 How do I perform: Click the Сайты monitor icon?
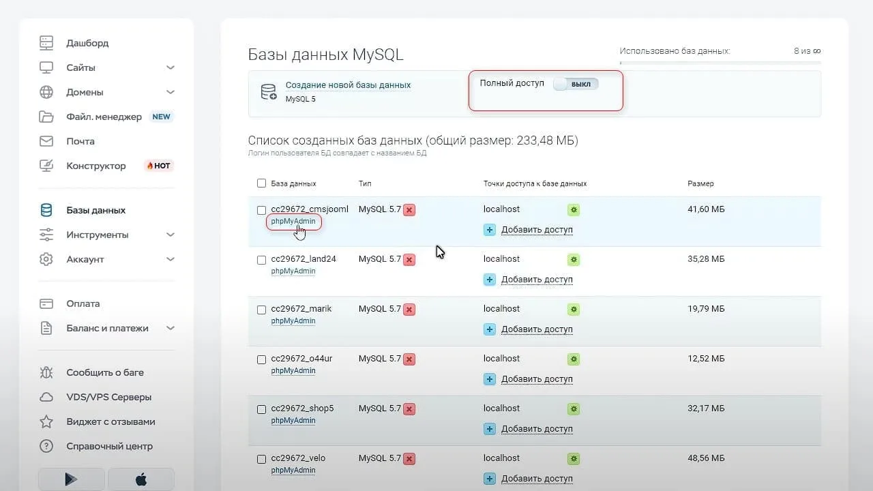(x=46, y=68)
